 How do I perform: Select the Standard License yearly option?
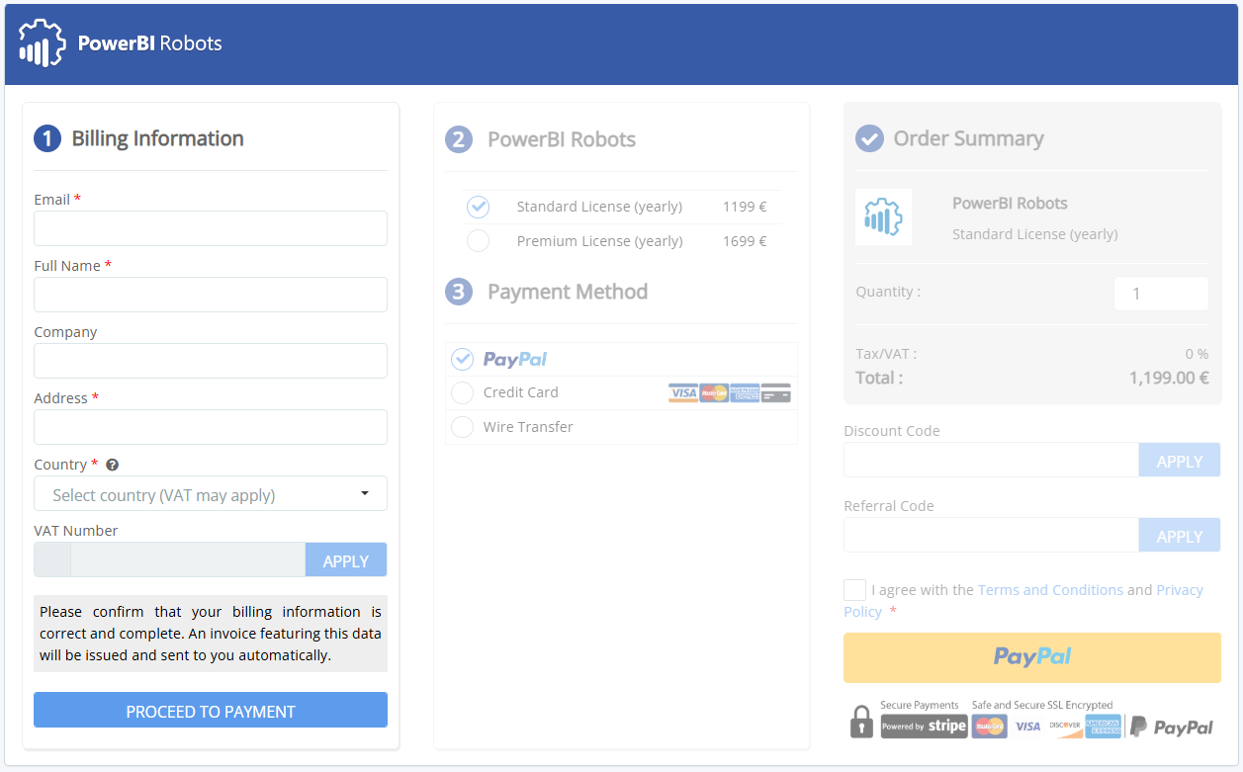pyautogui.click(x=479, y=207)
